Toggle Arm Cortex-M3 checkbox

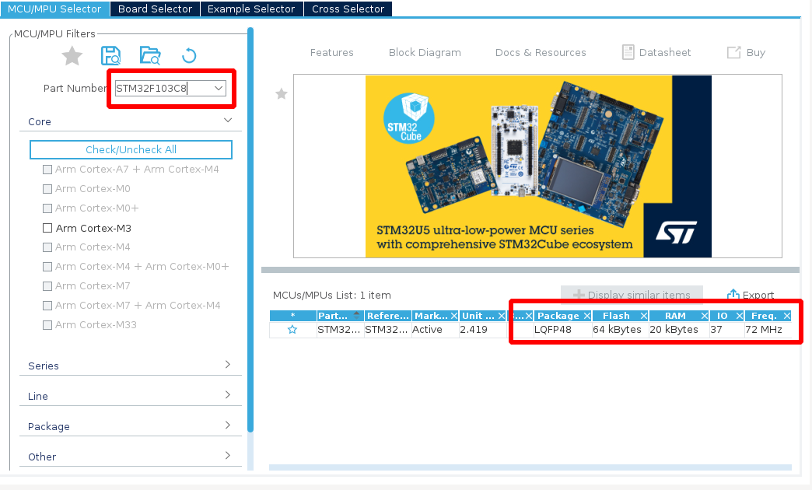pyautogui.click(x=47, y=228)
